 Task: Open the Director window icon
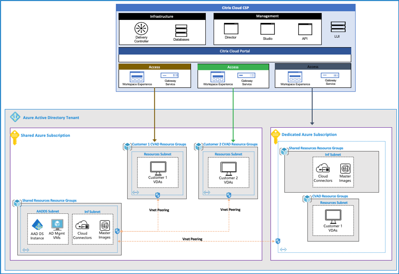click(x=230, y=29)
